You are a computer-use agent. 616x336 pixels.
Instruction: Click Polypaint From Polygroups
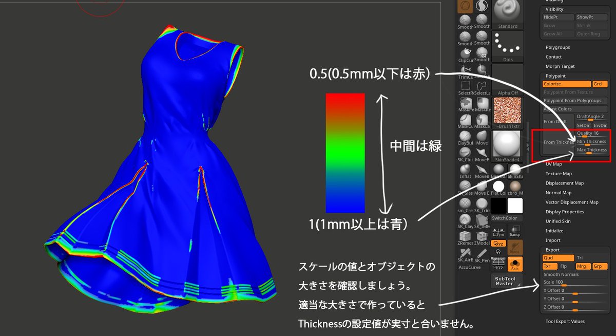(x=575, y=101)
